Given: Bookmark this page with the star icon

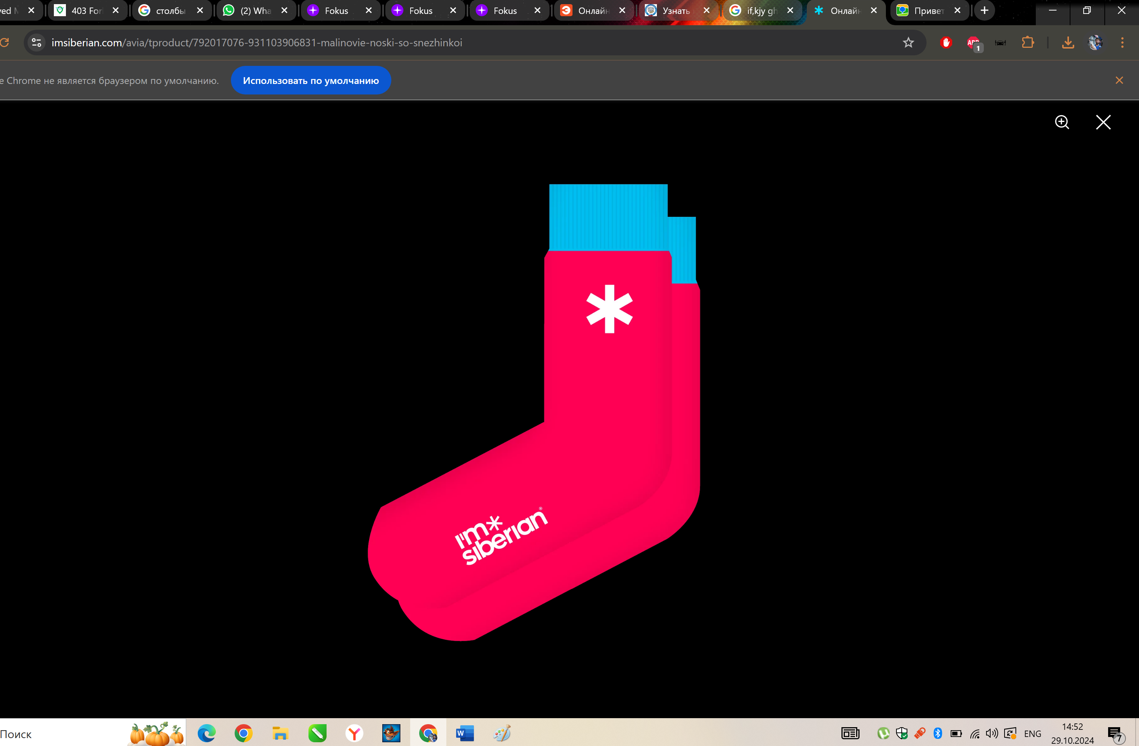Looking at the screenshot, I should coord(908,43).
